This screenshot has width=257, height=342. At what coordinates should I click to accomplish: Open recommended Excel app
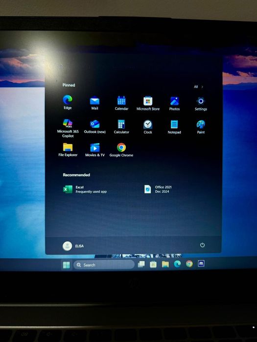85,190
